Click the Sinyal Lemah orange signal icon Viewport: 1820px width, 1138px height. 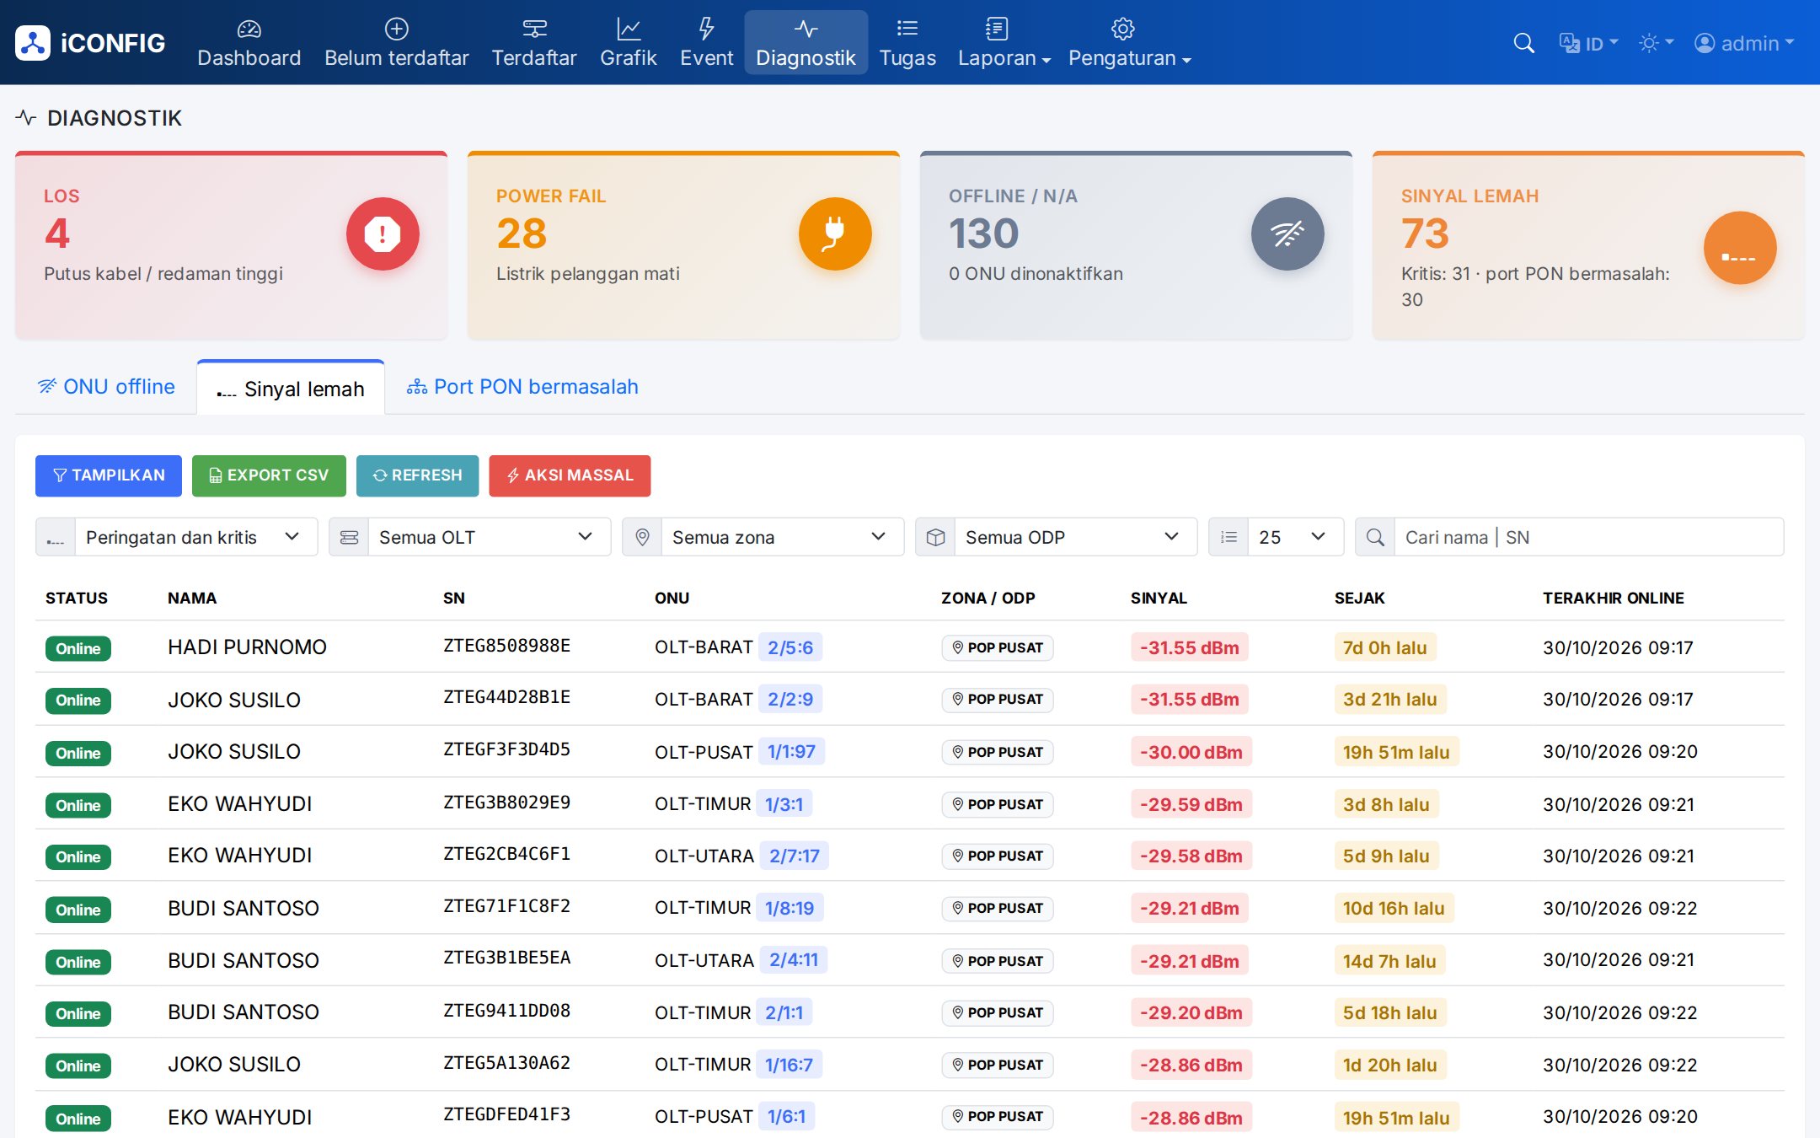(x=1740, y=247)
